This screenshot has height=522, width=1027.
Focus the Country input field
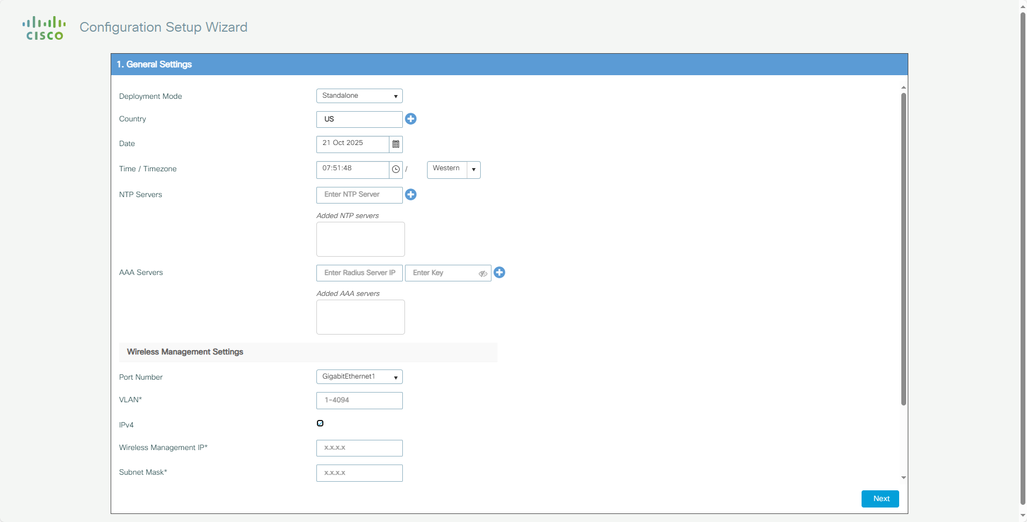359,119
